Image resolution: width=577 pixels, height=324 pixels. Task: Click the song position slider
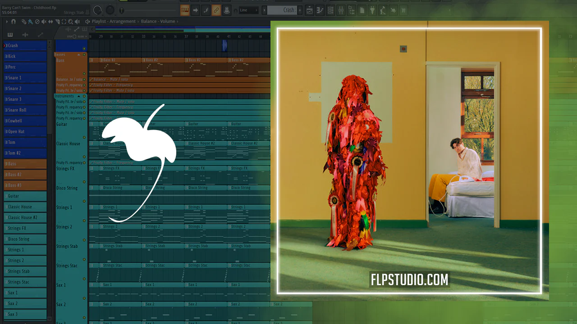tap(149, 10)
